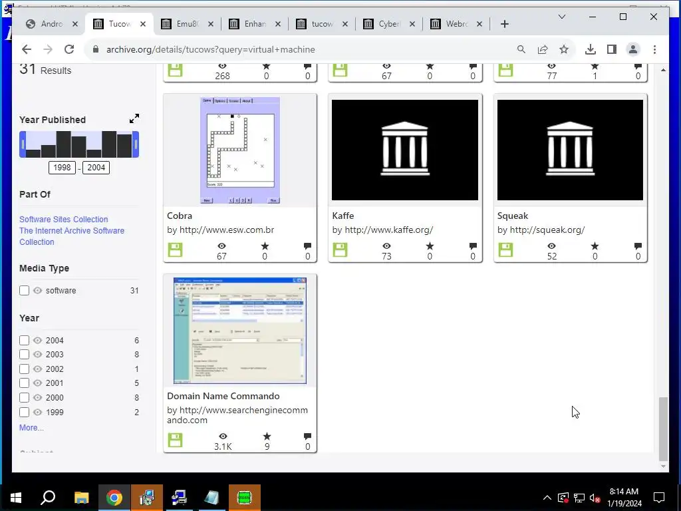
Task: Open Chrome three-dot menu
Action: coord(654,49)
